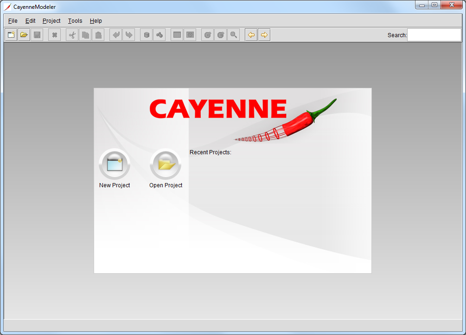Click the Remove X toolbar icon
The image size is (466, 335).
coord(55,35)
